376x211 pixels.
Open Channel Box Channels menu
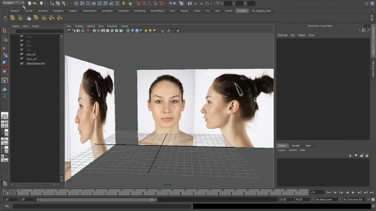(x=282, y=35)
